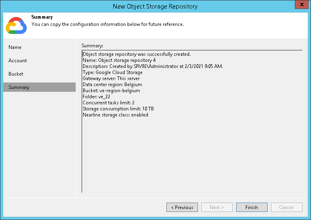The height and width of the screenshot is (220, 311).
Task: Click the Description line in summary text
Action: [153, 66]
